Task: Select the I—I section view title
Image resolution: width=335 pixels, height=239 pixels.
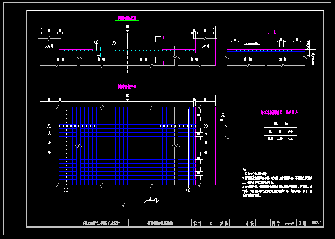Action: (x=272, y=32)
